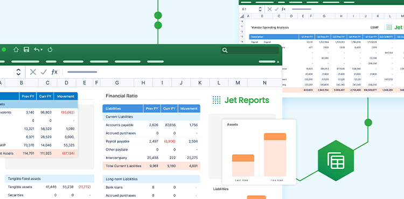
Task: Click the Jet Reports logo text
Action: coord(247,100)
